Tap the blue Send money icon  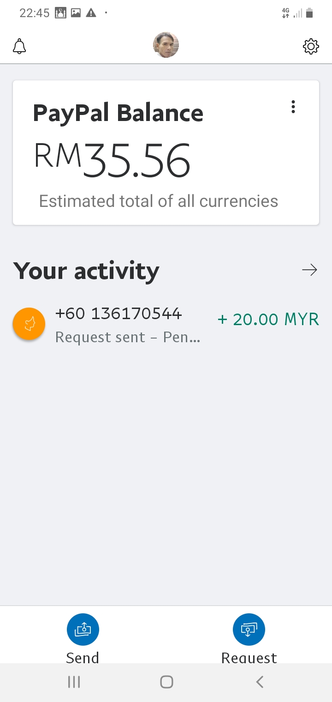pos(83,629)
